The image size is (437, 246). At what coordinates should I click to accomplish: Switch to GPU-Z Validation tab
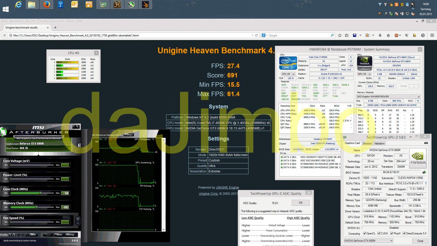click(x=379, y=143)
